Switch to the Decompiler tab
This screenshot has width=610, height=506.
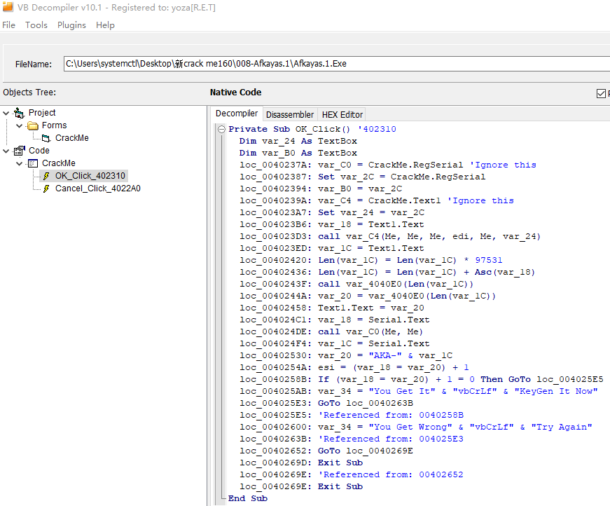pos(237,114)
